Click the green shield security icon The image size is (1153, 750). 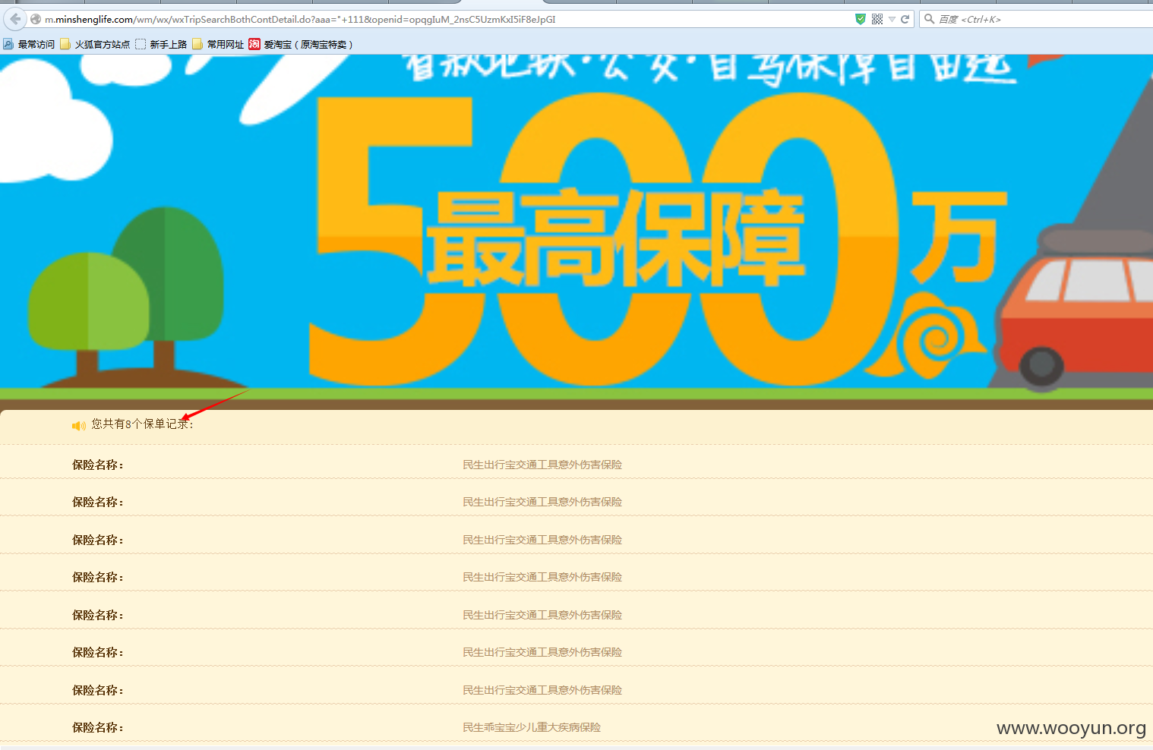[x=861, y=19]
